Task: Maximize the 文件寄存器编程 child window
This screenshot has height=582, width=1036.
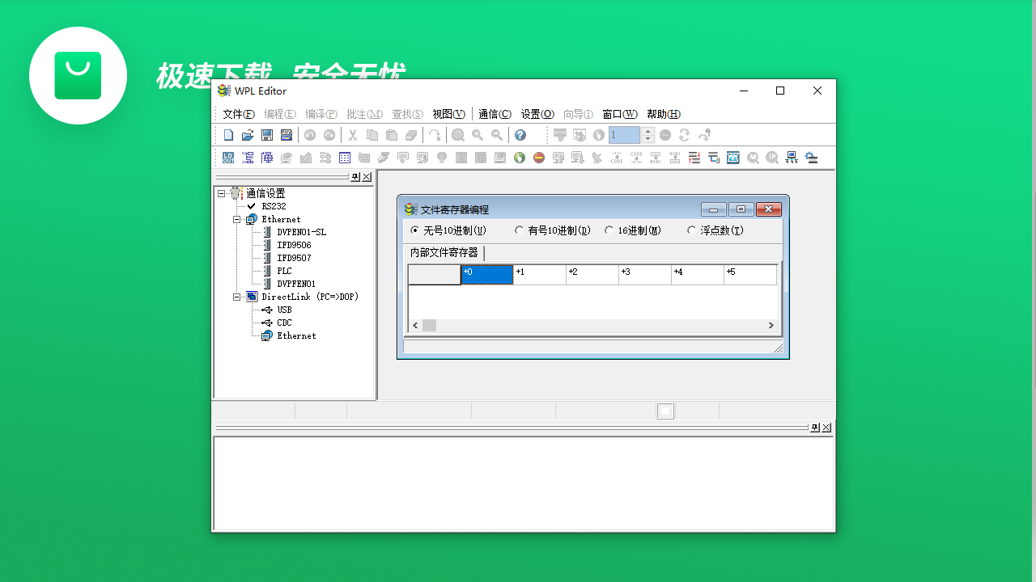Action: click(741, 209)
